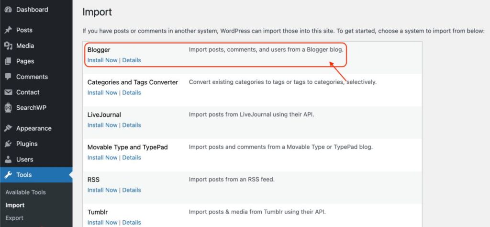Click the Contact envelope icon
The height and width of the screenshot is (227, 490).
(x=8, y=92)
